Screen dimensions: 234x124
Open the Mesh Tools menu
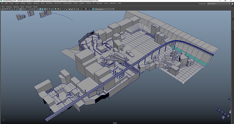click(x=58, y=3)
